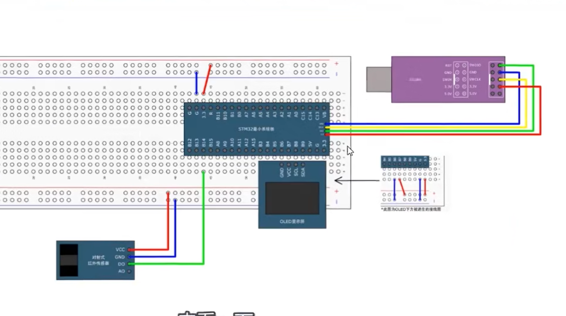Select the slanted red jumper wire atop breadboard
The height and width of the screenshot is (316, 566).
point(207,79)
